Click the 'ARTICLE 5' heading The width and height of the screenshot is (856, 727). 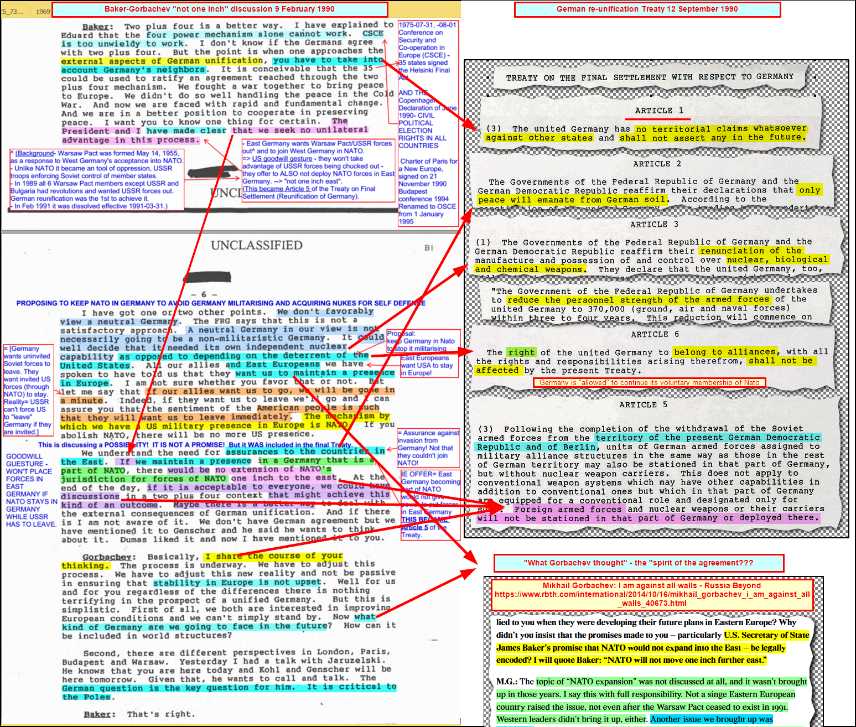(643, 404)
